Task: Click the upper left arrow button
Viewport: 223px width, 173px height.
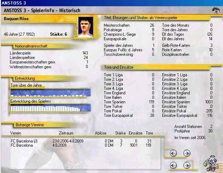Action: tap(173, 153)
